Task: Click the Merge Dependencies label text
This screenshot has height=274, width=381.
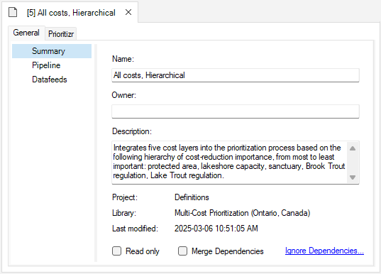Action: (x=228, y=251)
